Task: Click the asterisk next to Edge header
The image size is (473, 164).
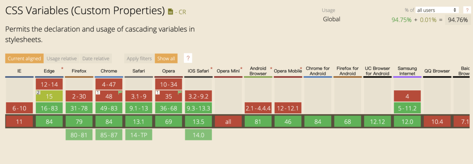Action: 63,69
